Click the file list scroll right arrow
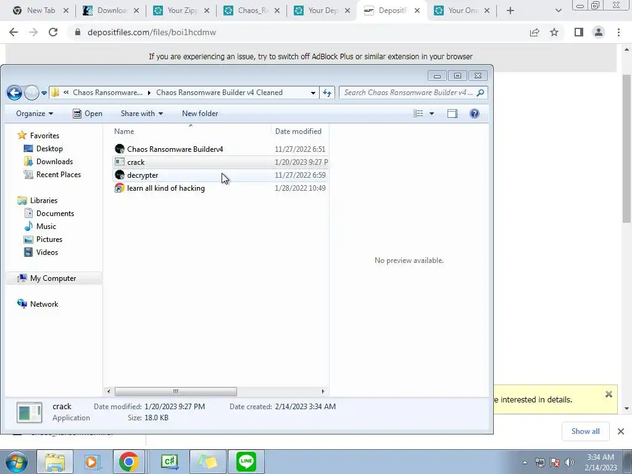The width and height of the screenshot is (632, 474). pyautogui.click(x=322, y=391)
